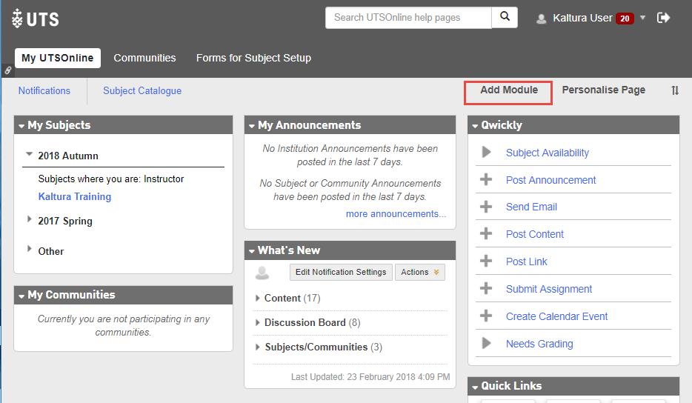
Task: Open Forms for Subject Setup tab
Action: click(x=253, y=58)
